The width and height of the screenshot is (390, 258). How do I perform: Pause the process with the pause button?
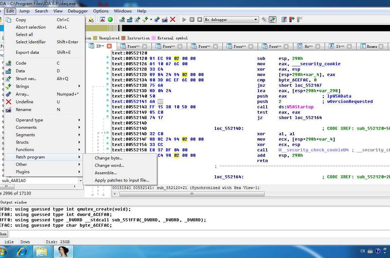pos(192,20)
